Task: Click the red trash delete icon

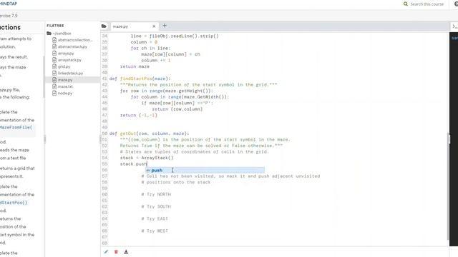Action: click(x=116, y=252)
